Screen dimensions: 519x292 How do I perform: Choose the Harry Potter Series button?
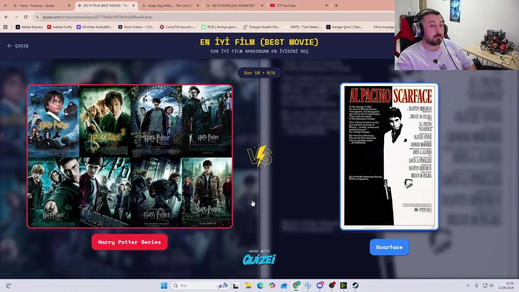[x=129, y=242]
